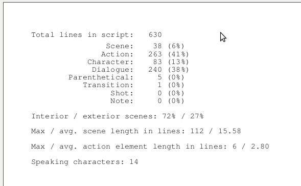The height and width of the screenshot is (186, 301).
Task: Click the 'Action:' row label
Action: (x=117, y=54)
